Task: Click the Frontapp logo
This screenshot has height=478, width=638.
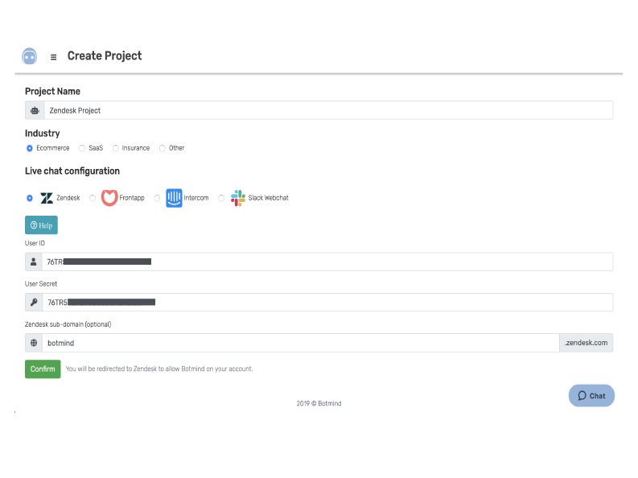Action: [x=109, y=198]
